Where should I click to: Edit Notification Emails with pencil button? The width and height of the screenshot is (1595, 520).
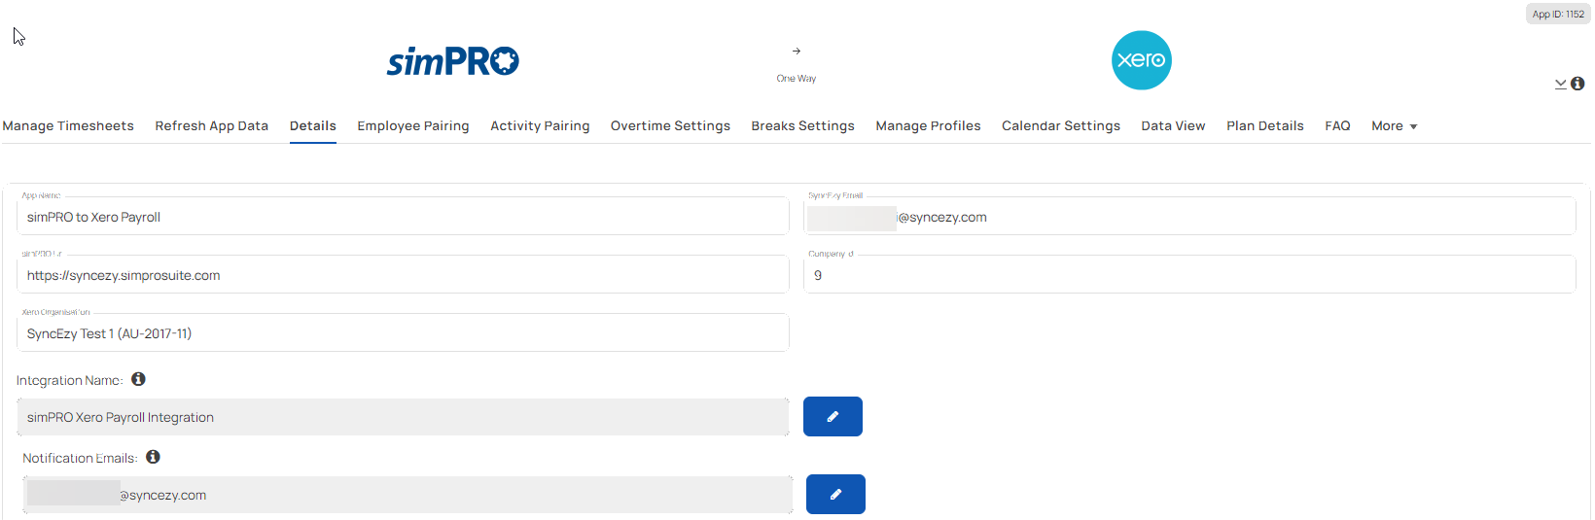[x=835, y=494]
